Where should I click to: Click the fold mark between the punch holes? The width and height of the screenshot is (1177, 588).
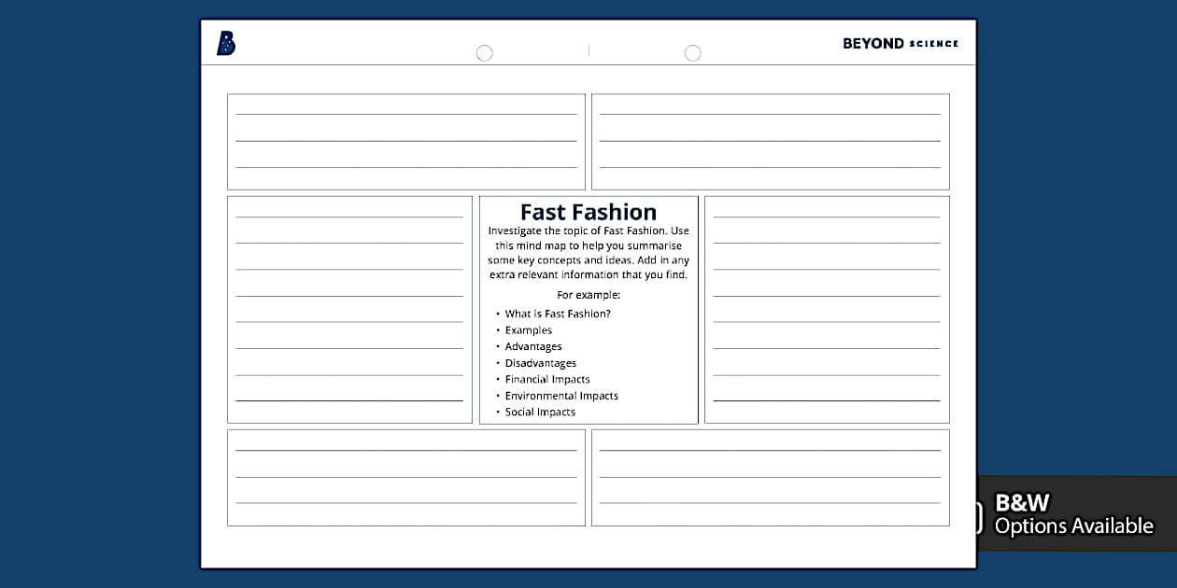tap(588, 51)
